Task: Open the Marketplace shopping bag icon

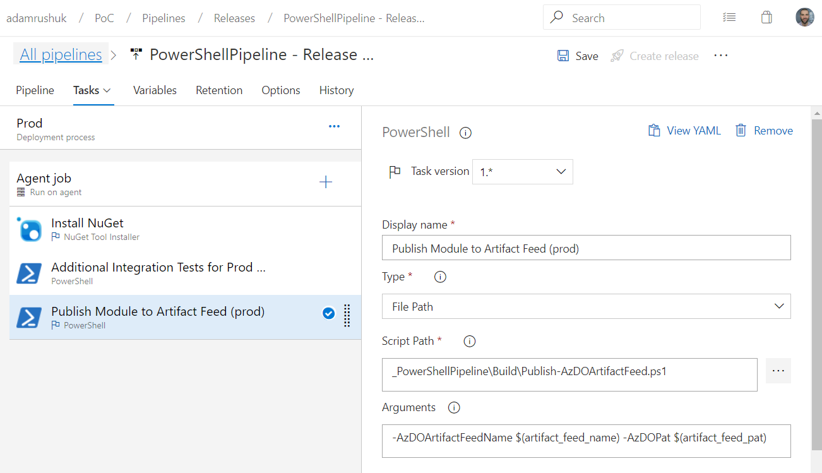Action: coord(766,17)
